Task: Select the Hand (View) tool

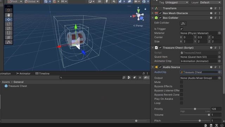Action: (x=8, y=15)
